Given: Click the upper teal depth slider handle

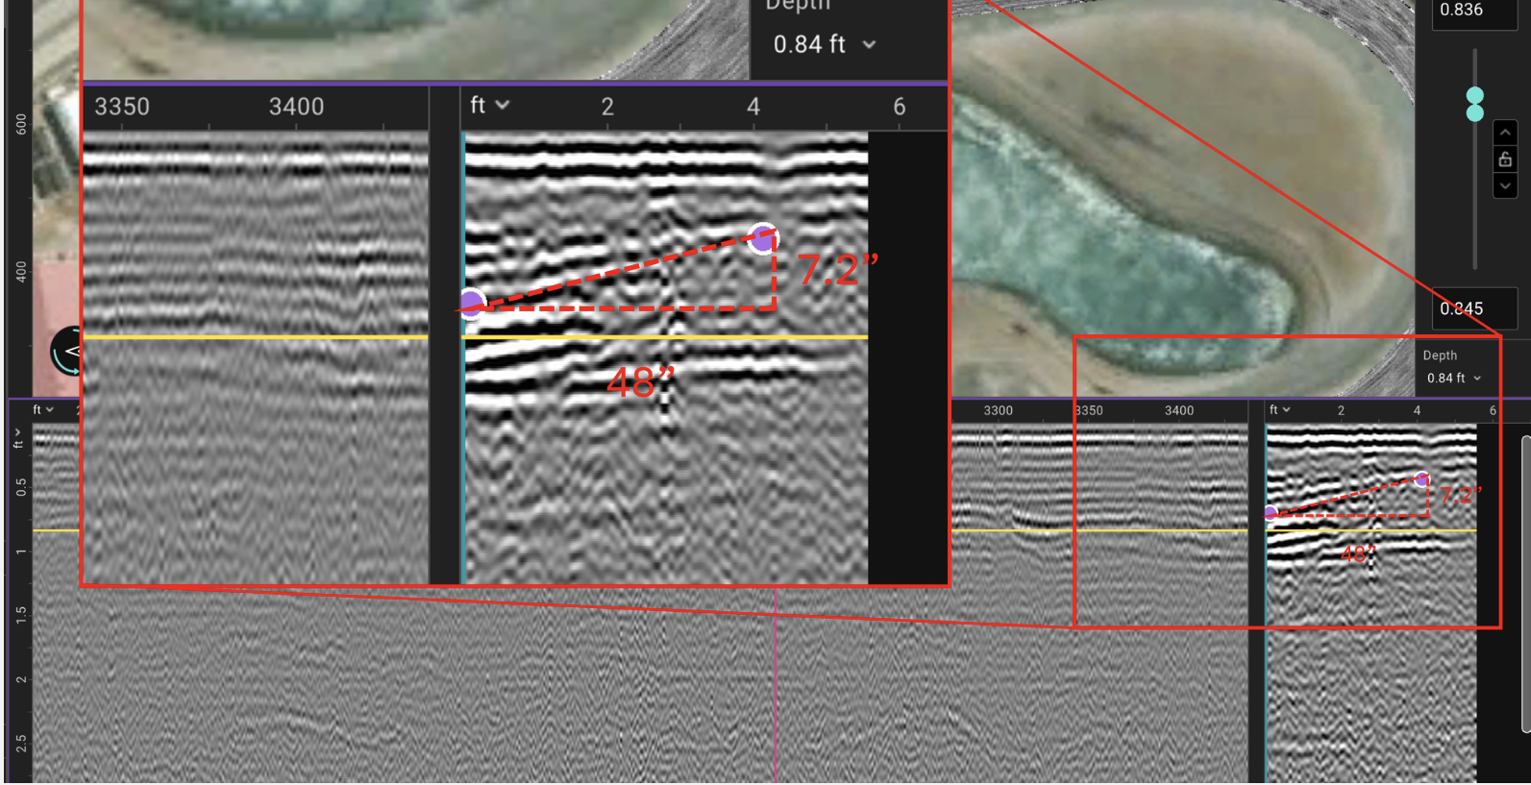Looking at the screenshot, I should point(1475,96).
